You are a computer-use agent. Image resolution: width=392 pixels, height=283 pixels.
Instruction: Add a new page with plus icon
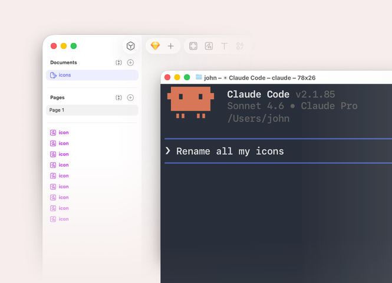(130, 97)
